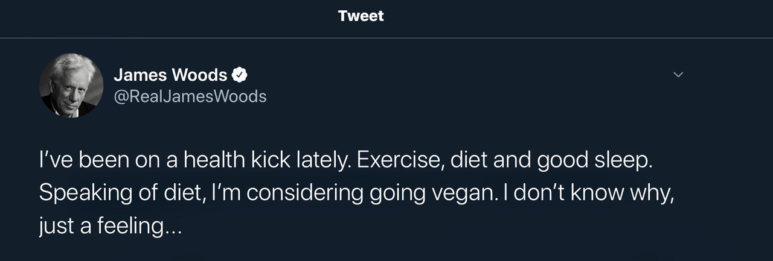This screenshot has height=261, width=773.
Task: Click the words "I don't" in tweet
Action: pyautogui.click(x=544, y=193)
